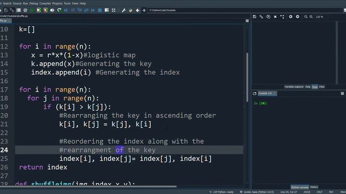Next plot arrow icon in Plots pane
Image resolution: width=346 pixels, height=194 pixels.
coord(297,17)
